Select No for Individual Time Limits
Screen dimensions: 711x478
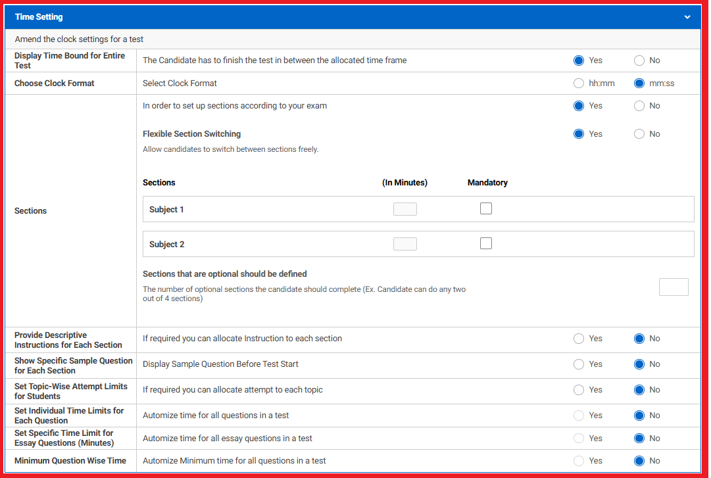[639, 416]
